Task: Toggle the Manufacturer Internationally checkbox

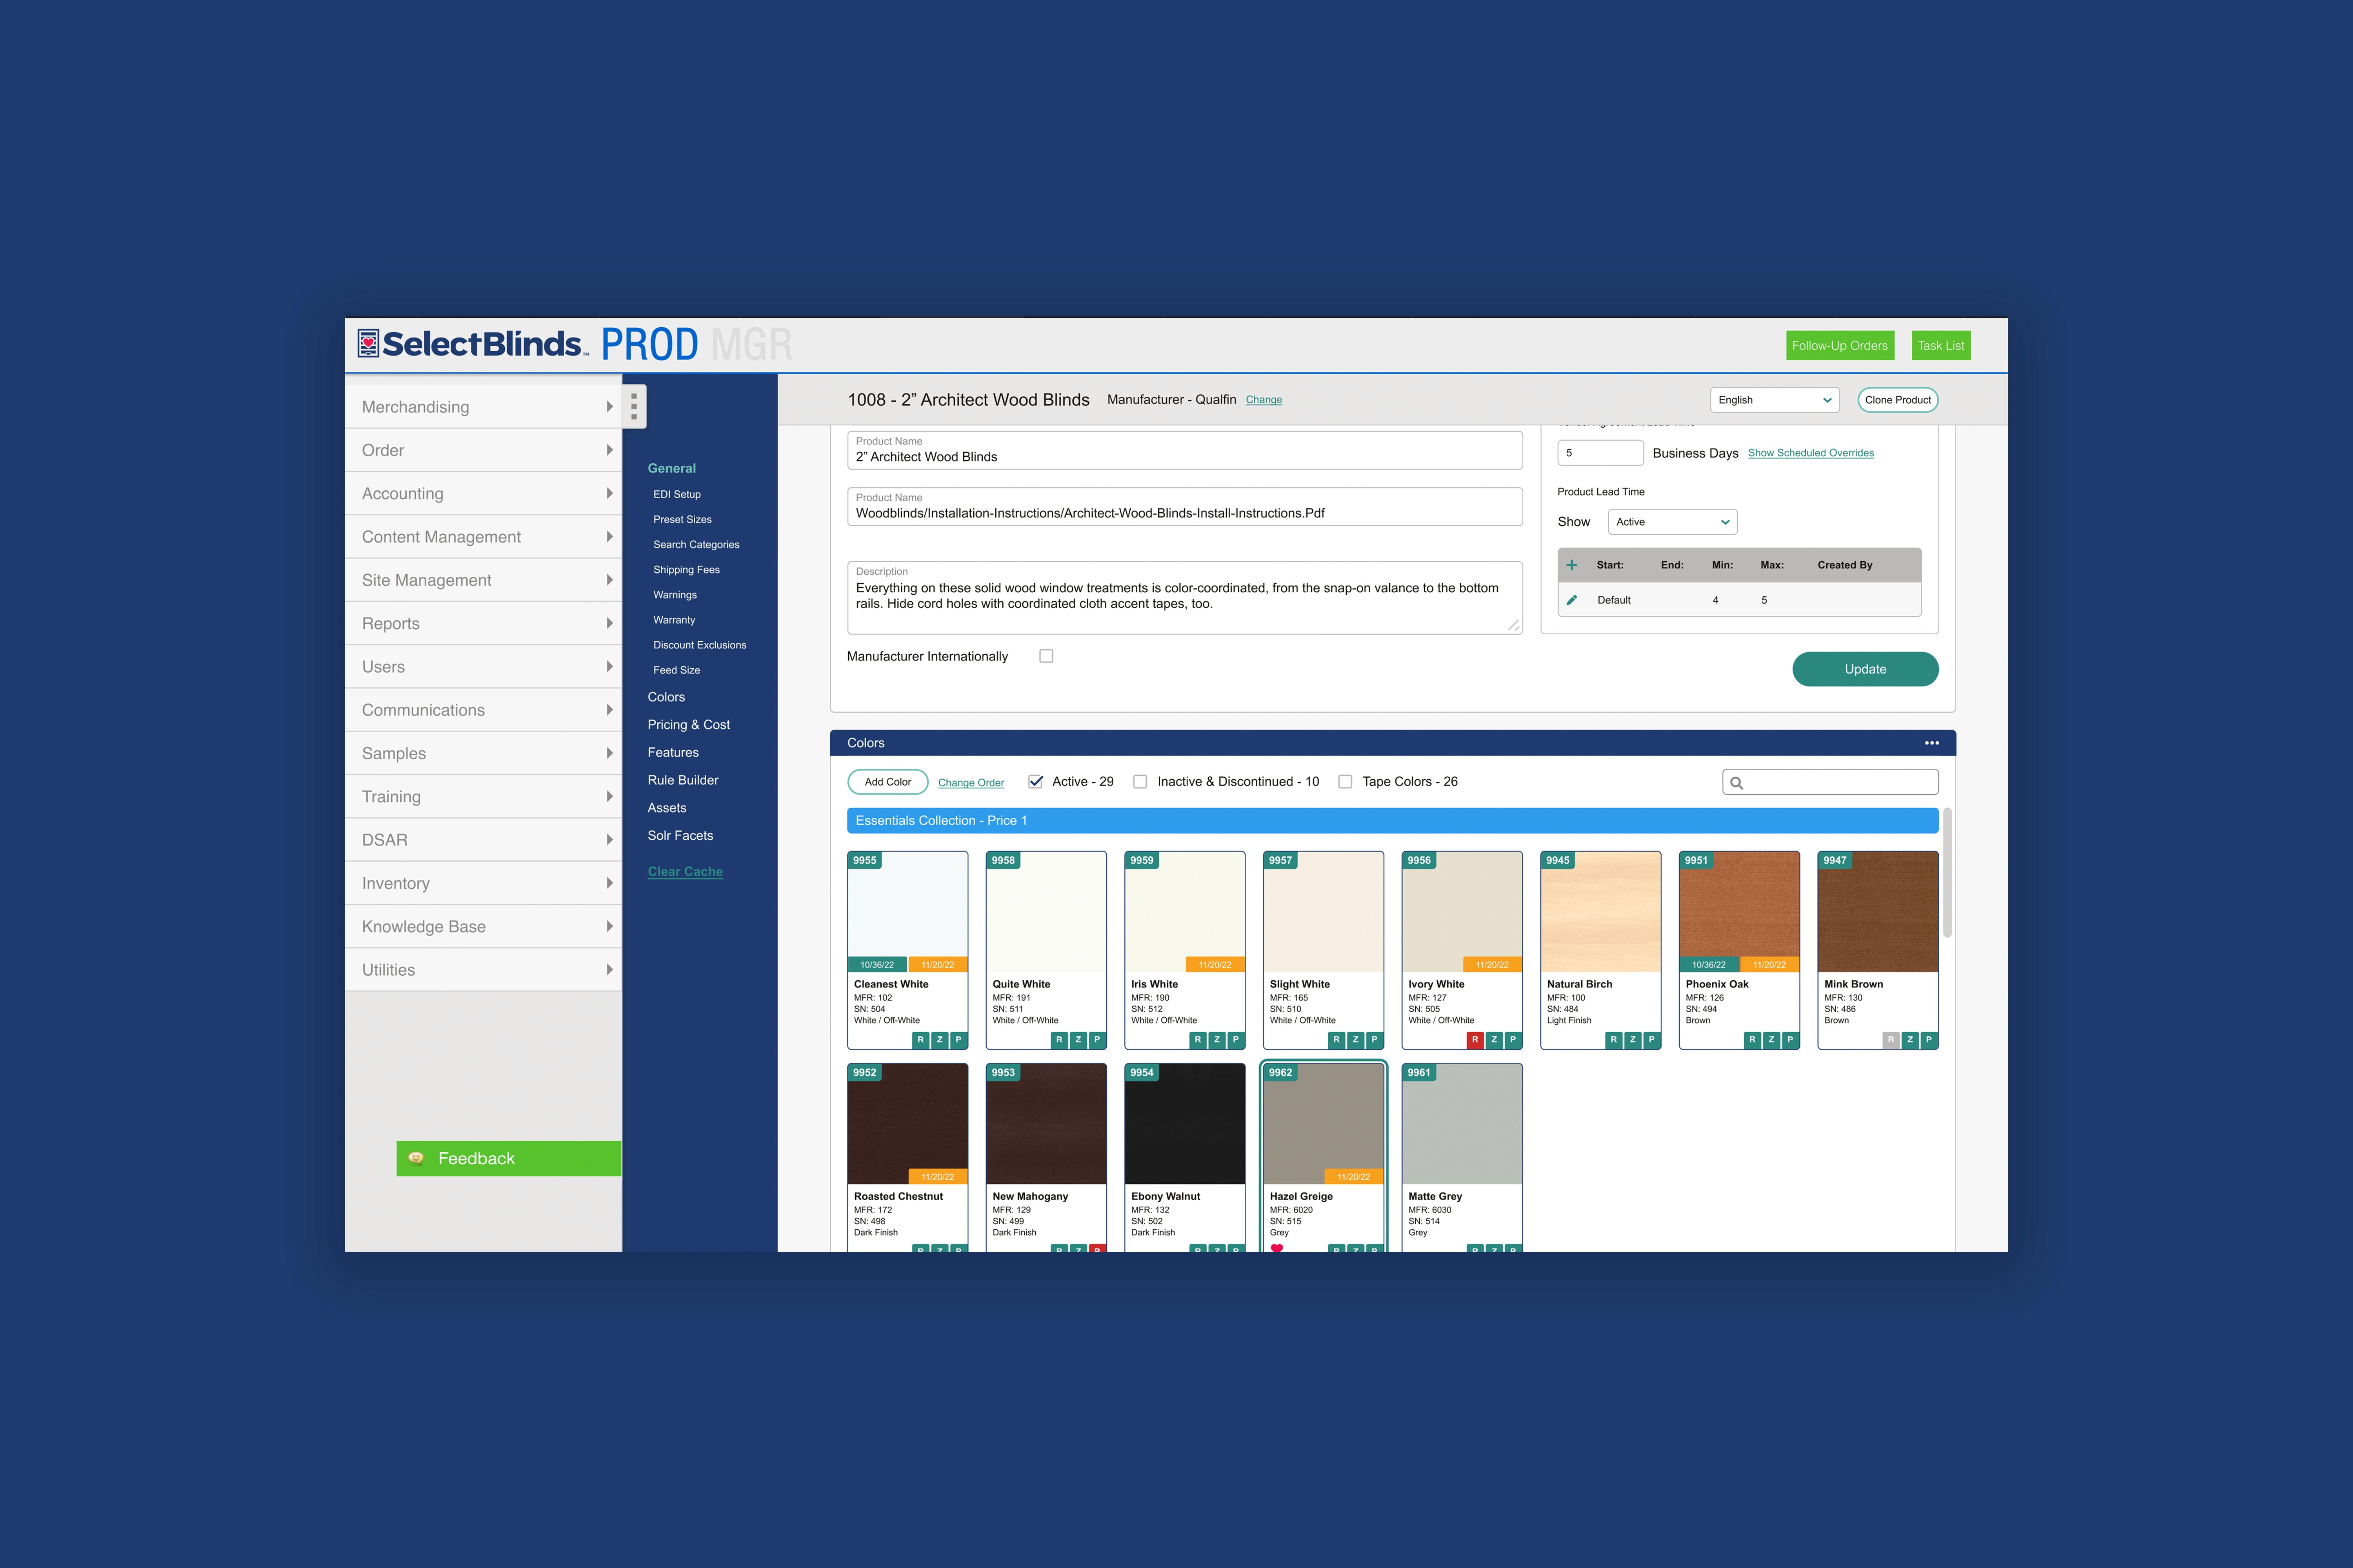Action: click(x=1046, y=656)
